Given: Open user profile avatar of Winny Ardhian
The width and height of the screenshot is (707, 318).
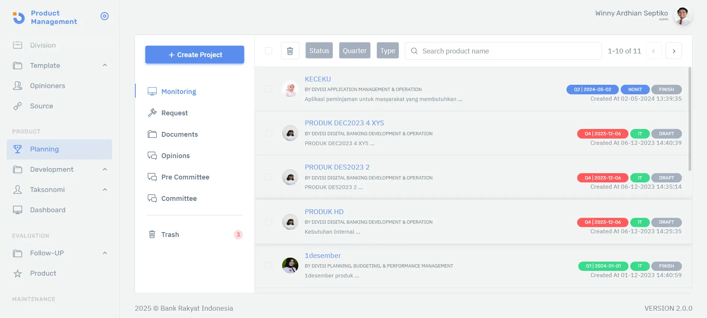Looking at the screenshot, I should 682,16.
